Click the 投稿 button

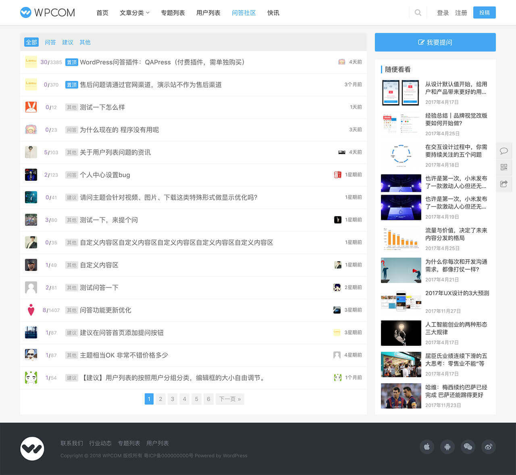click(x=484, y=12)
